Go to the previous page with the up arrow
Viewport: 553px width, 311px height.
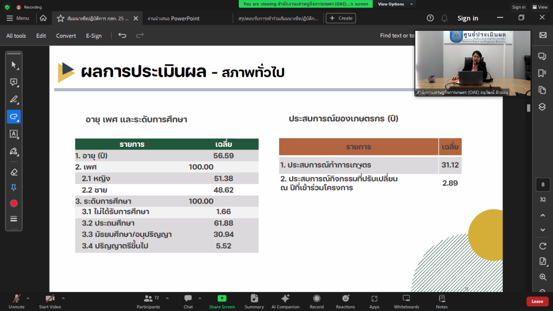(543, 215)
